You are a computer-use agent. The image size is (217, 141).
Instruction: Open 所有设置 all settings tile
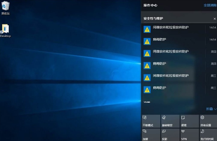[208, 121]
